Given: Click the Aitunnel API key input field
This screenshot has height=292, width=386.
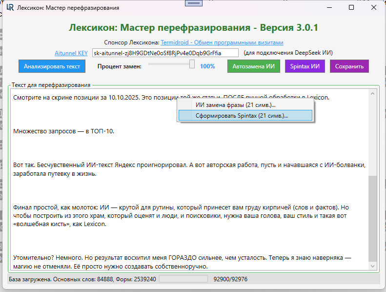Looking at the screenshot, I should (x=165, y=53).
